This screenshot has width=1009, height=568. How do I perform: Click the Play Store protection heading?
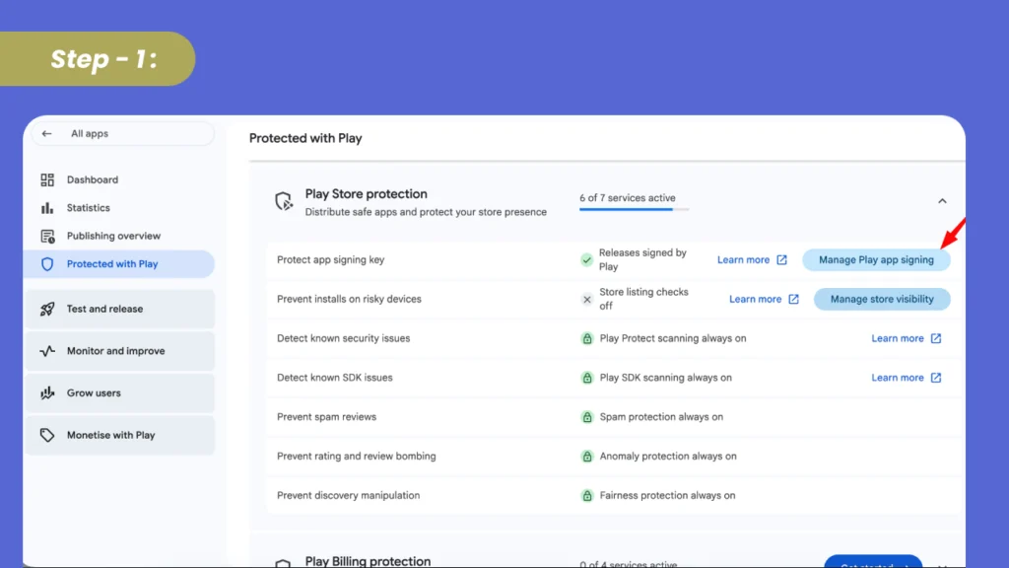pos(367,194)
